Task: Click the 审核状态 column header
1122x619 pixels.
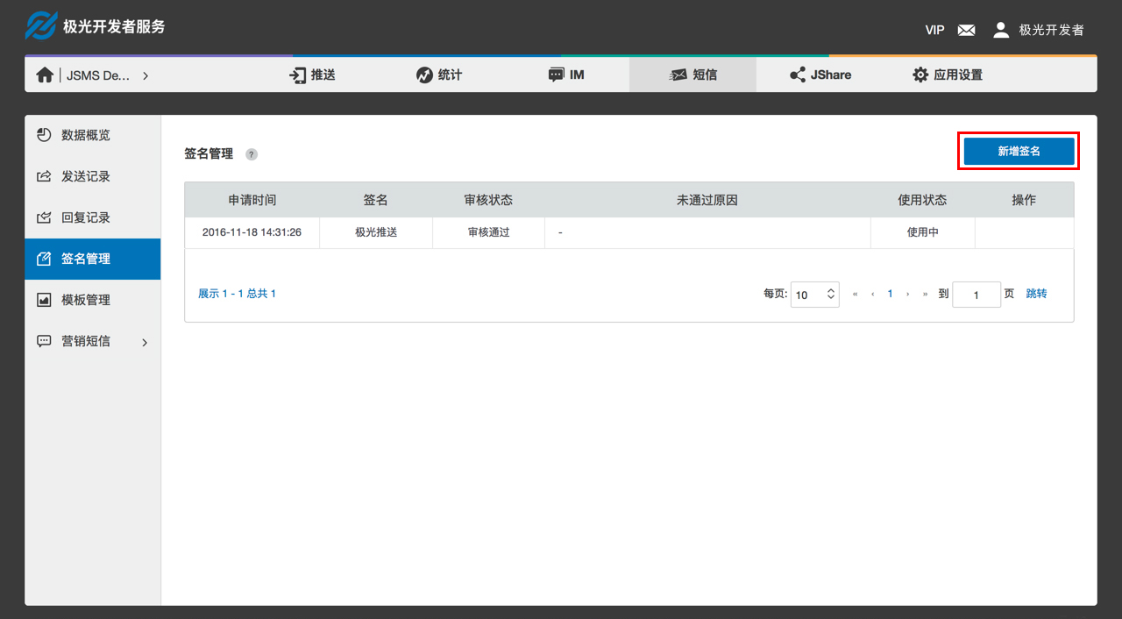Action: point(488,200)
